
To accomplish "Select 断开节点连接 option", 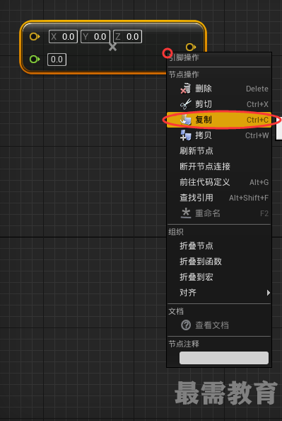I will (219, 167).
